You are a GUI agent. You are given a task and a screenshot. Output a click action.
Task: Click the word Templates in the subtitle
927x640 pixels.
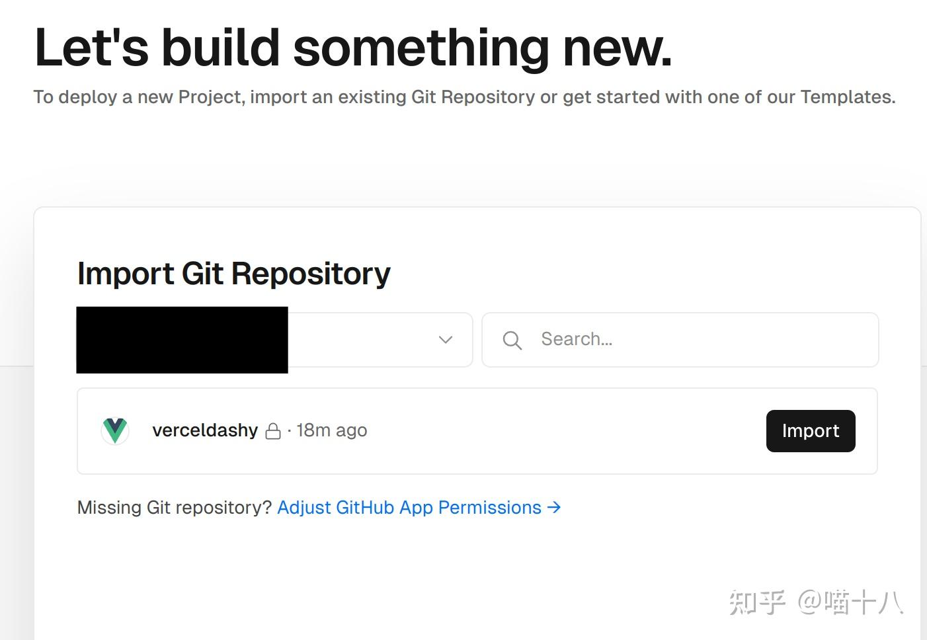pyautogui.click(x=846, y=97)
